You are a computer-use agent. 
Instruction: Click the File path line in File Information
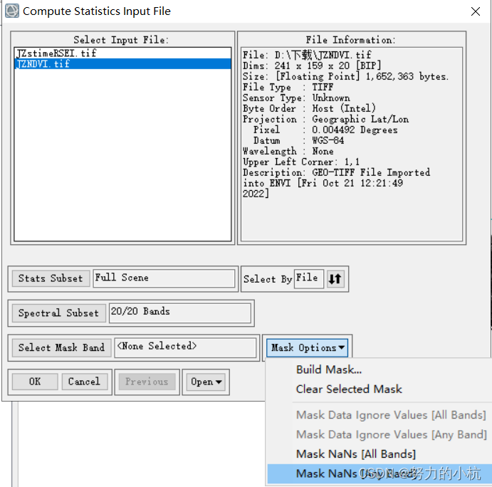307,55
